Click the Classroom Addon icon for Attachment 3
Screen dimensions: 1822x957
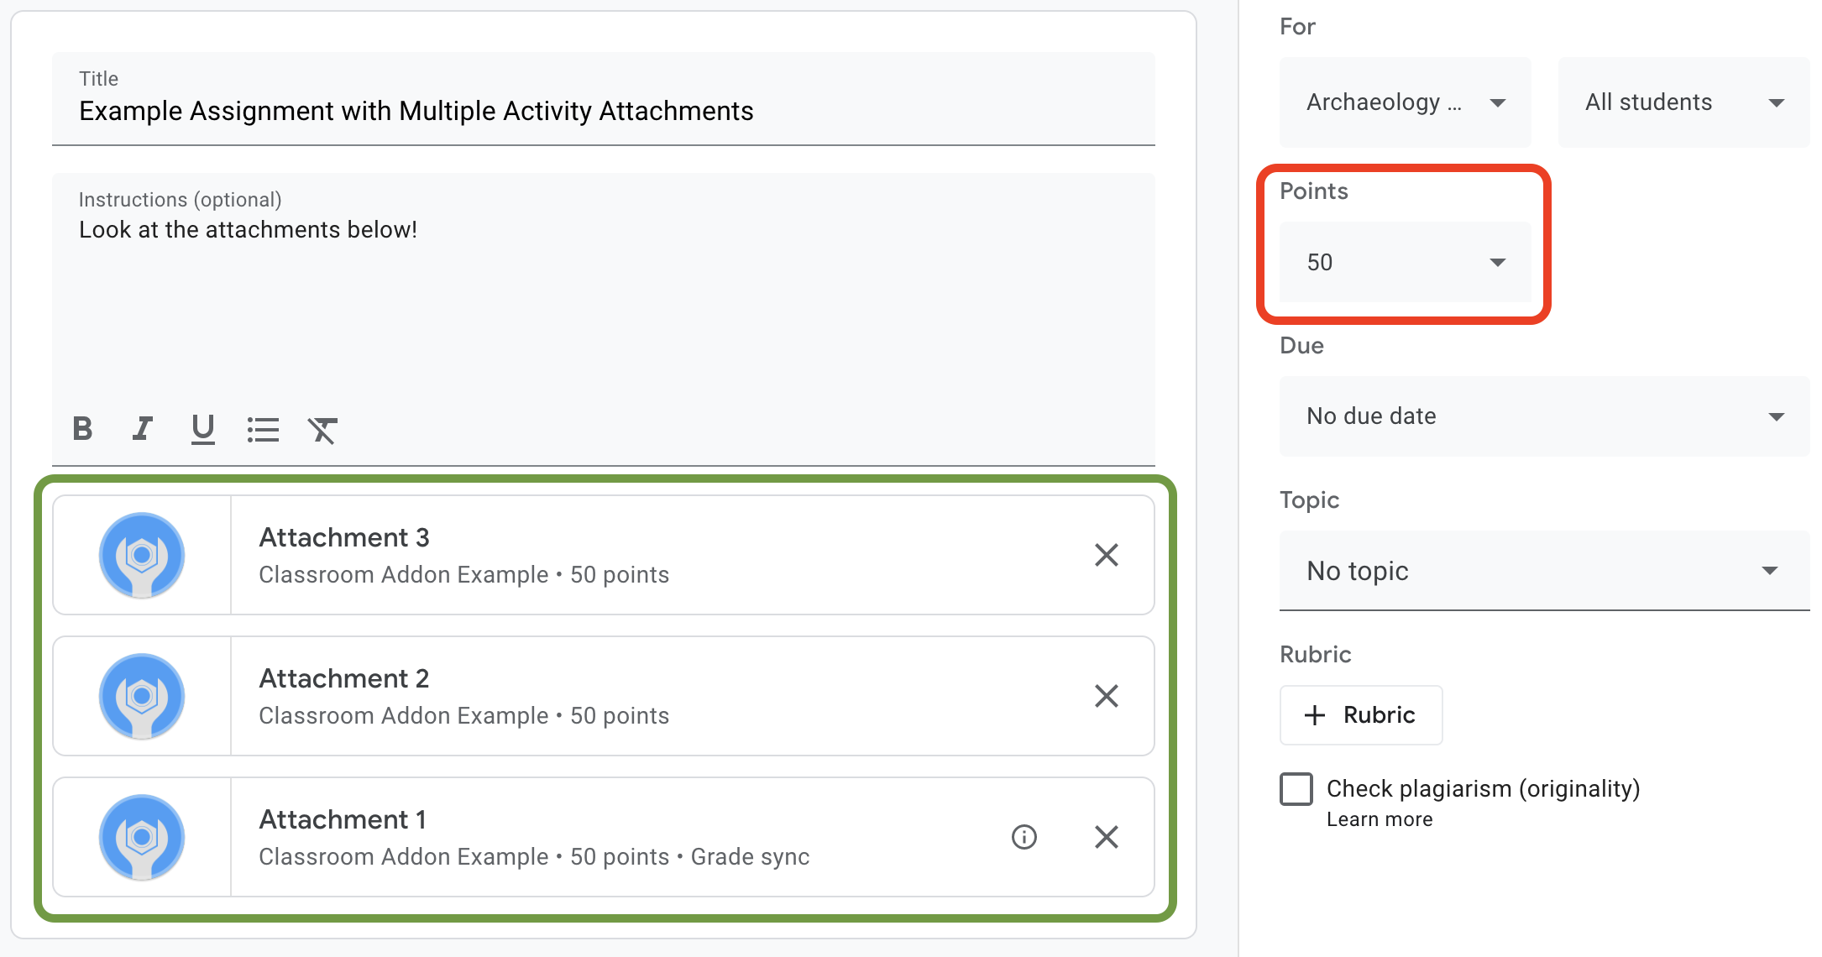point(139,554)
